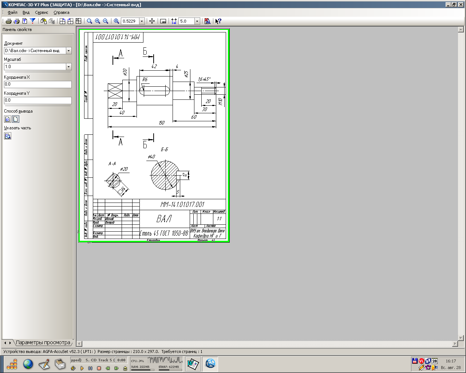Click the second dashed sheet-fit icon
Screen dimensions: 466x373
coord(70,21)
